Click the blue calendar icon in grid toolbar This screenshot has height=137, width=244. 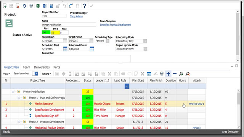149,74
